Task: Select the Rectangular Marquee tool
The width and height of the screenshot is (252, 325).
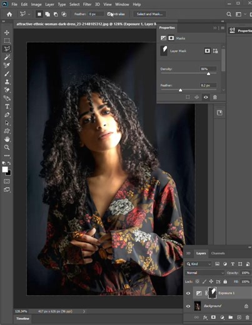Action: (7, 41)
